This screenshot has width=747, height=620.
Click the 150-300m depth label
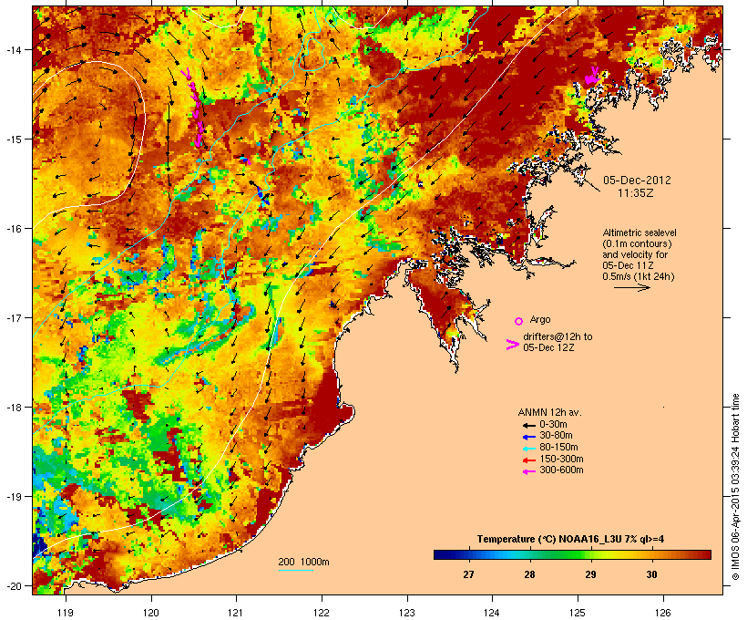coord(562,460)
